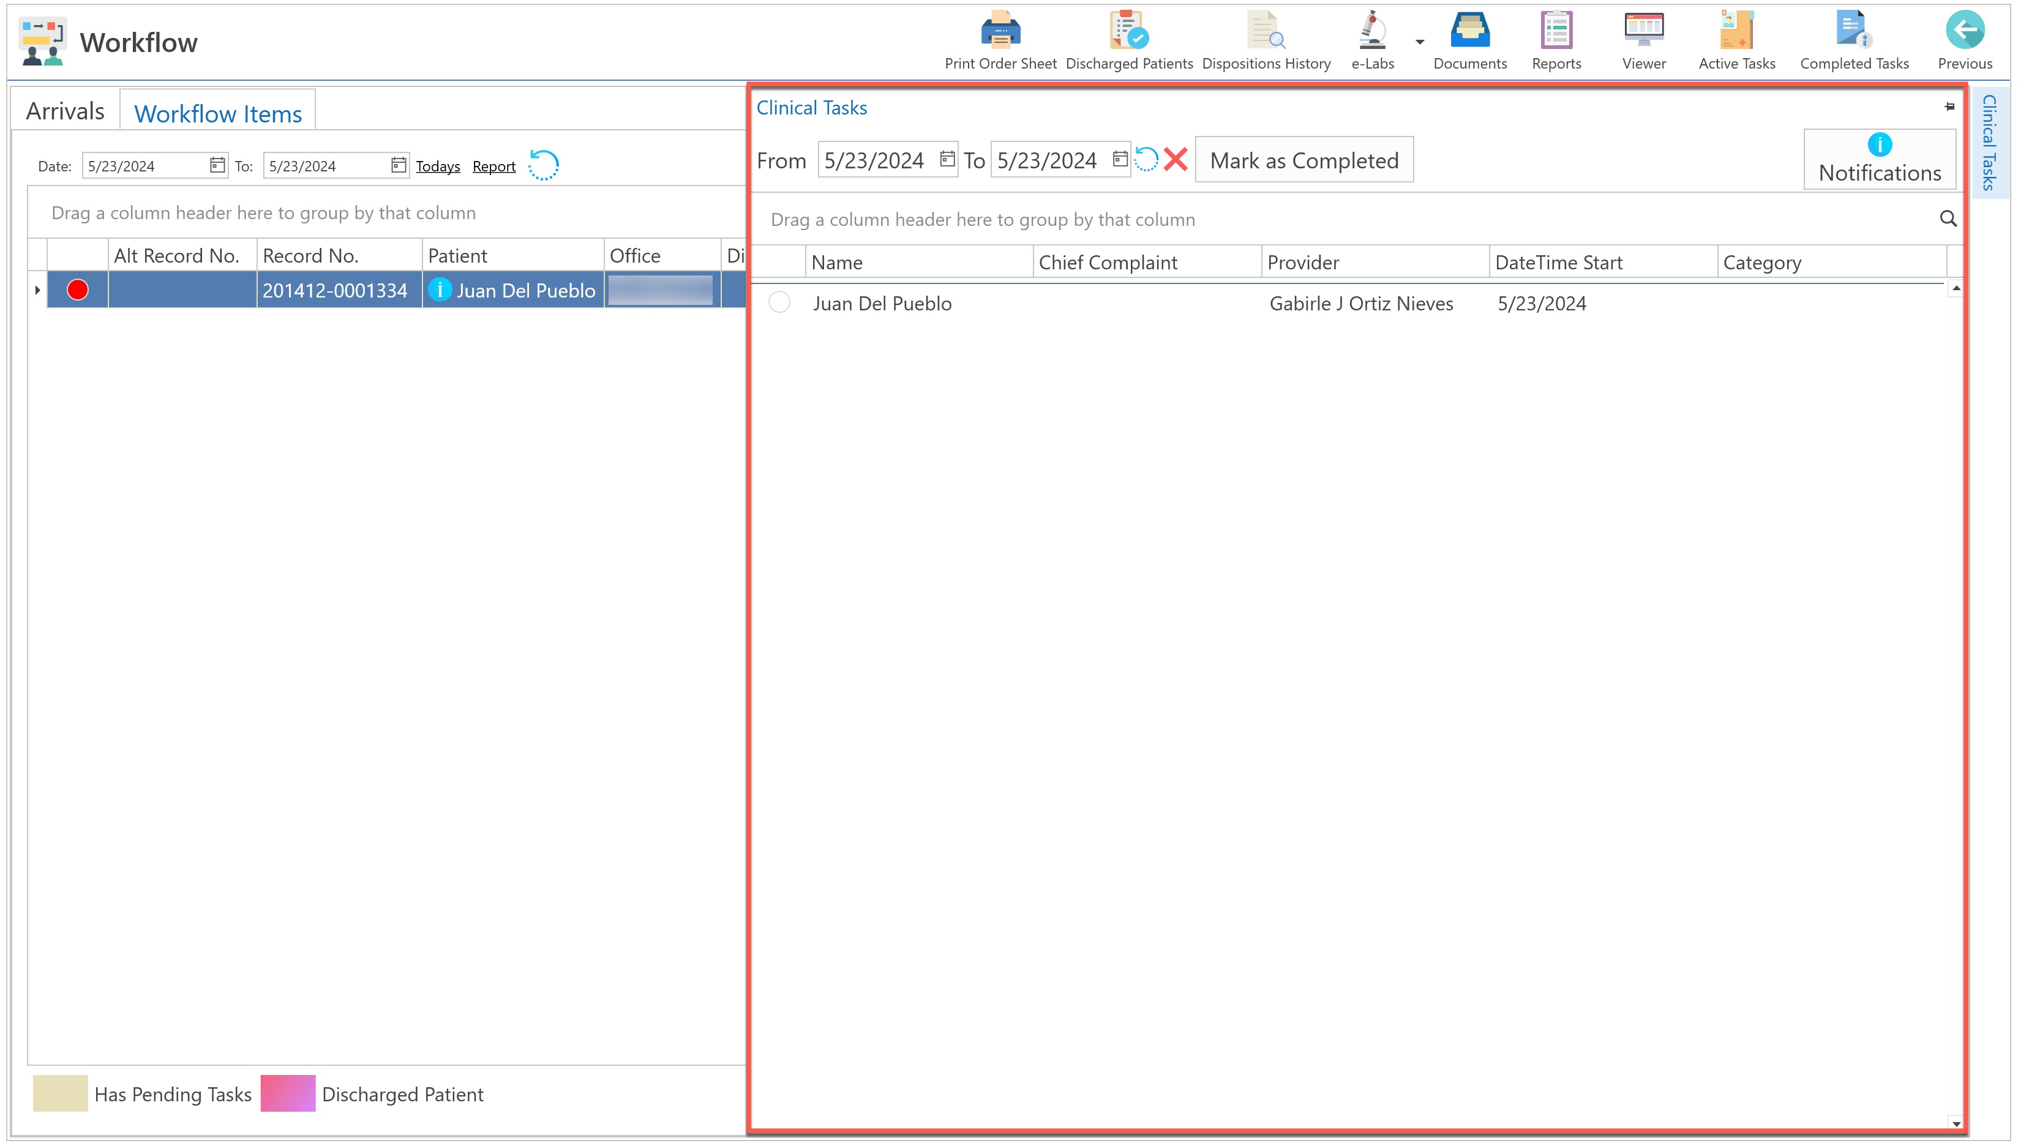
Task: Click Mark as Completed button
Action: [x=1303, y=160]
